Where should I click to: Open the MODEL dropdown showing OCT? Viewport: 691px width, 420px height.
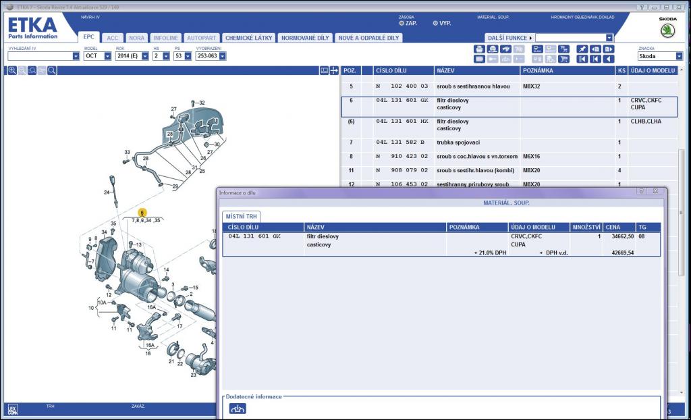click(107, 56)
